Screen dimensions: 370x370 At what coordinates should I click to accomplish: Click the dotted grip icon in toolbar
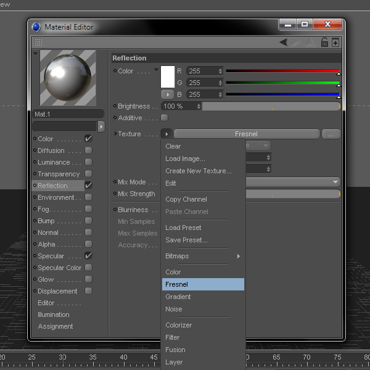(38, 42)
